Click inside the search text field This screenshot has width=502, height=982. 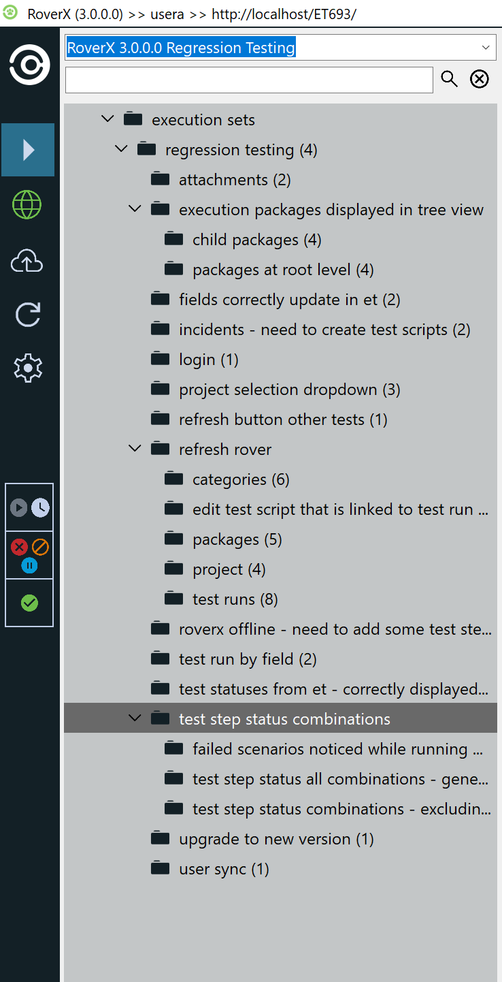[x=249, y=80]
